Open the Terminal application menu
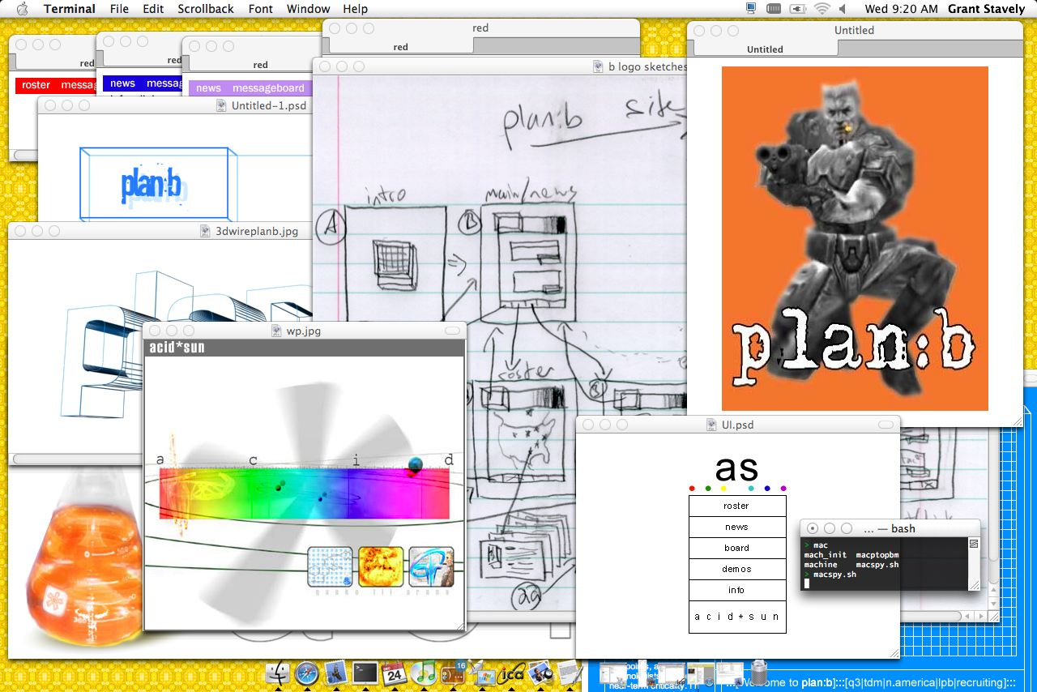Viewport: 1037px width, 692px height. click(70, 9)
